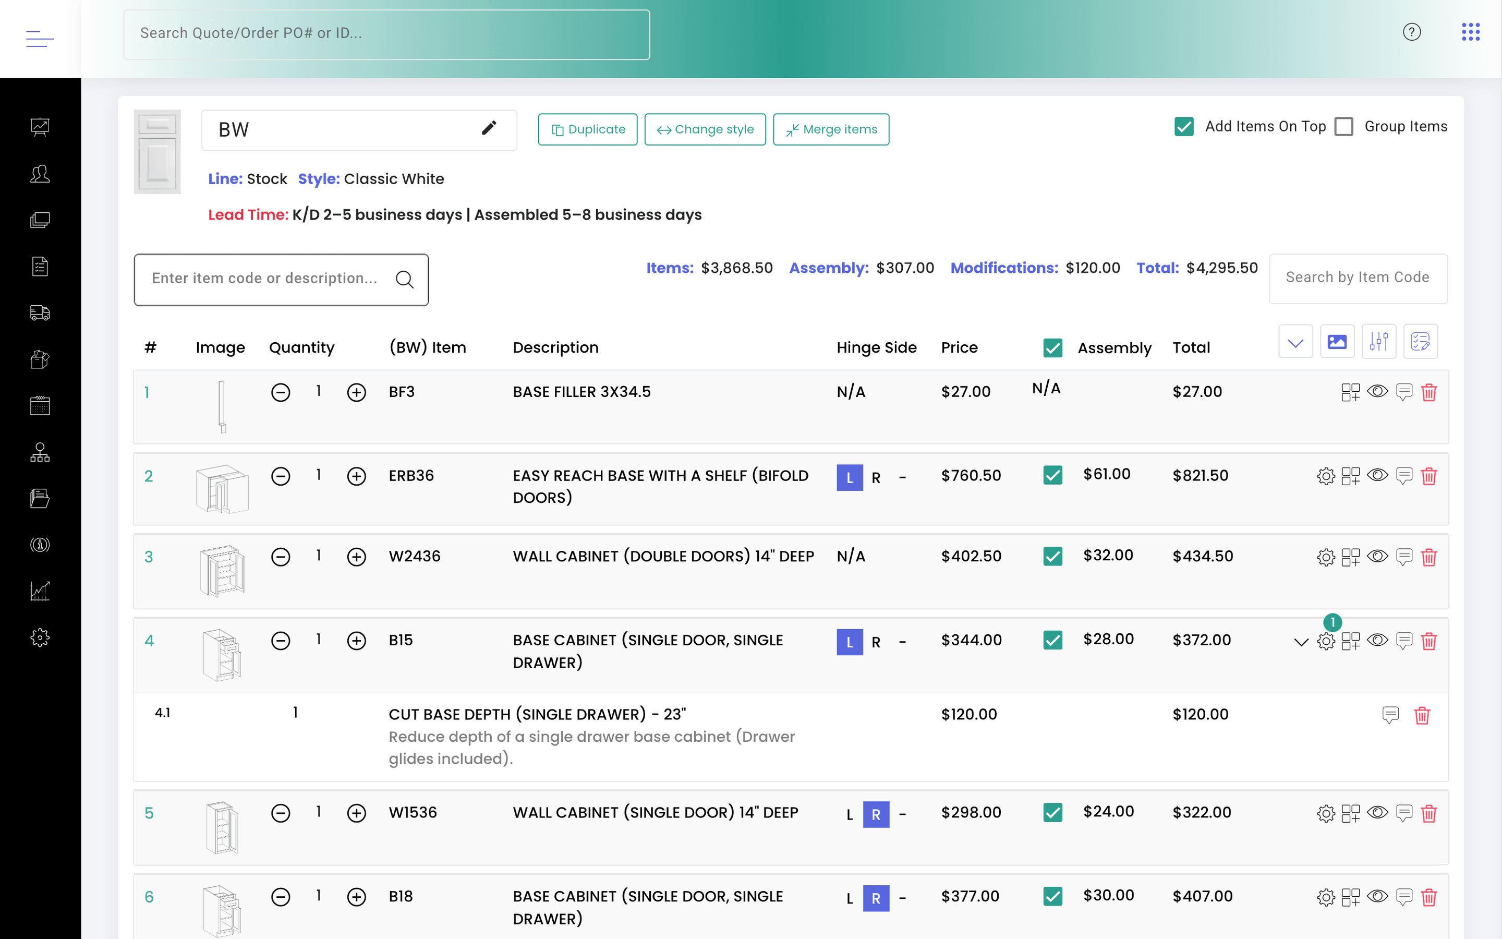Viewport: 1502px width, 939px height.
Task: Open the customers sidebar icon
Action: 40,173
